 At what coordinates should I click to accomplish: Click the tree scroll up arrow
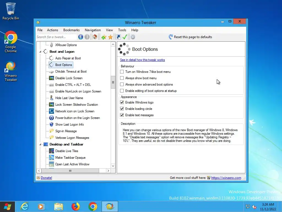click(x=113, y=44)
